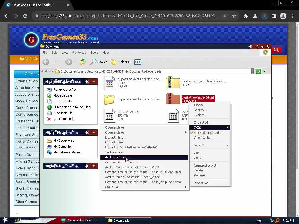Open the Chrome downloads icon
Image resolution: width=299 pixels, height=224 pixels.
click(264, 16)
